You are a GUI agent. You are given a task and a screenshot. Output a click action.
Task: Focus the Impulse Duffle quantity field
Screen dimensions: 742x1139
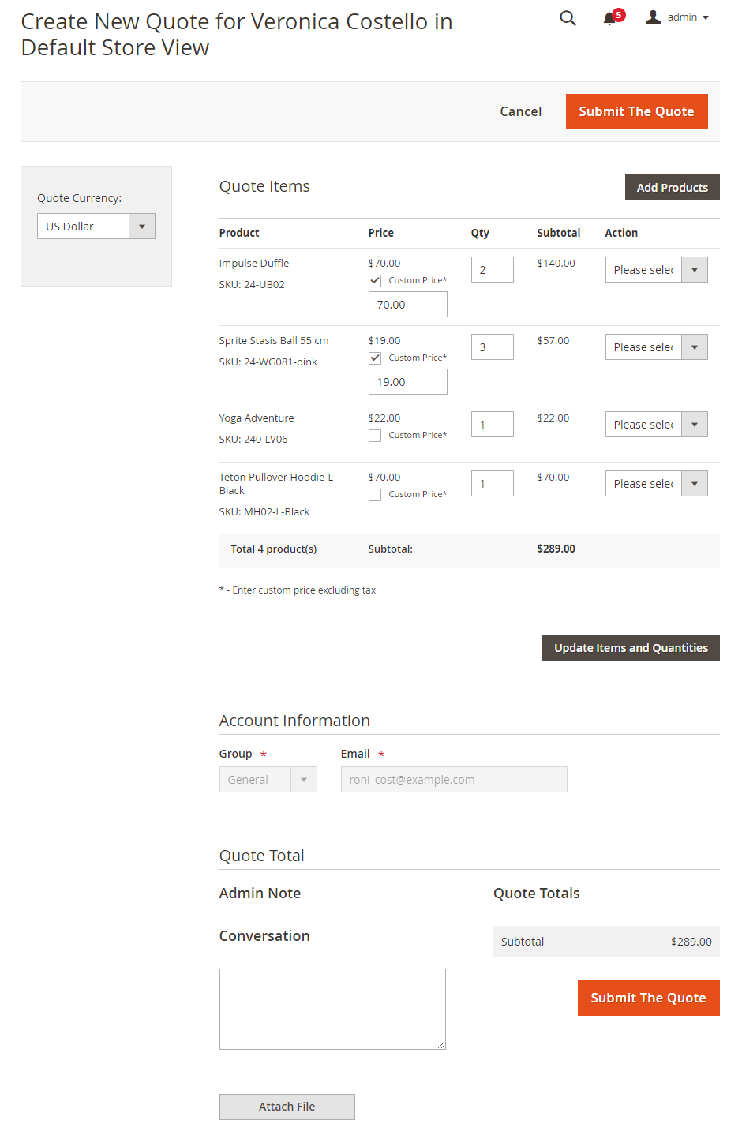(492, 270)
